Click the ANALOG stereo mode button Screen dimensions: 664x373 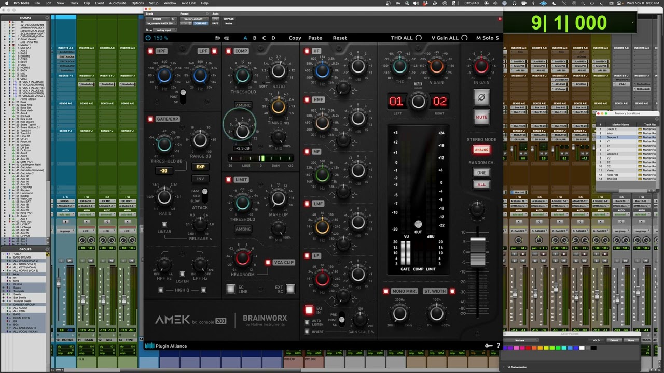(x=481, y=150)
